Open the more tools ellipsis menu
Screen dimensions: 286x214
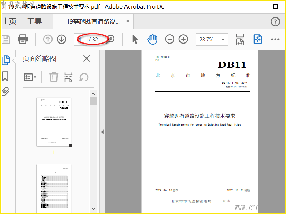pos(275,39)
